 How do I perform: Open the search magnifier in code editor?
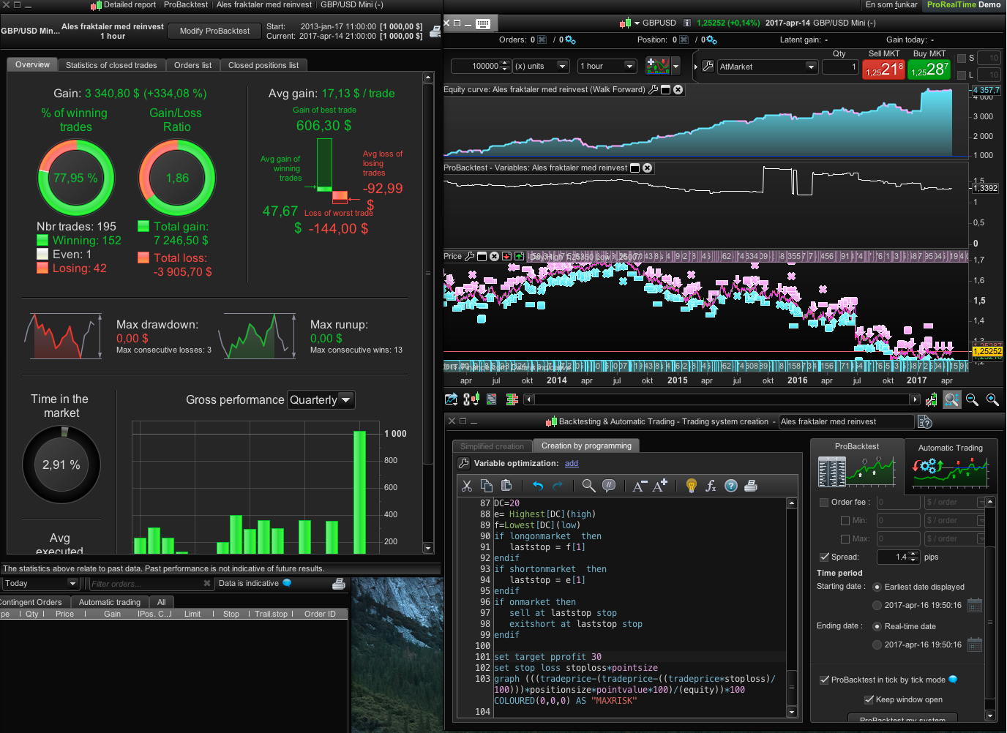(x=588, y=486)
